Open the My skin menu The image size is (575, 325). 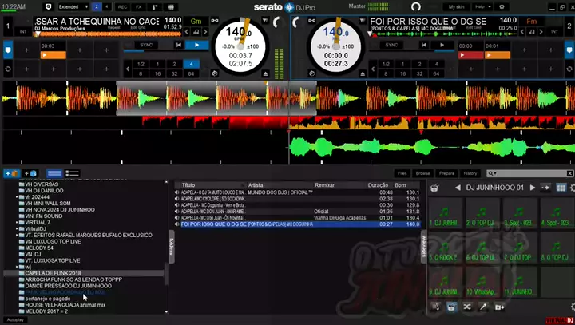click(x=457, y=7)
